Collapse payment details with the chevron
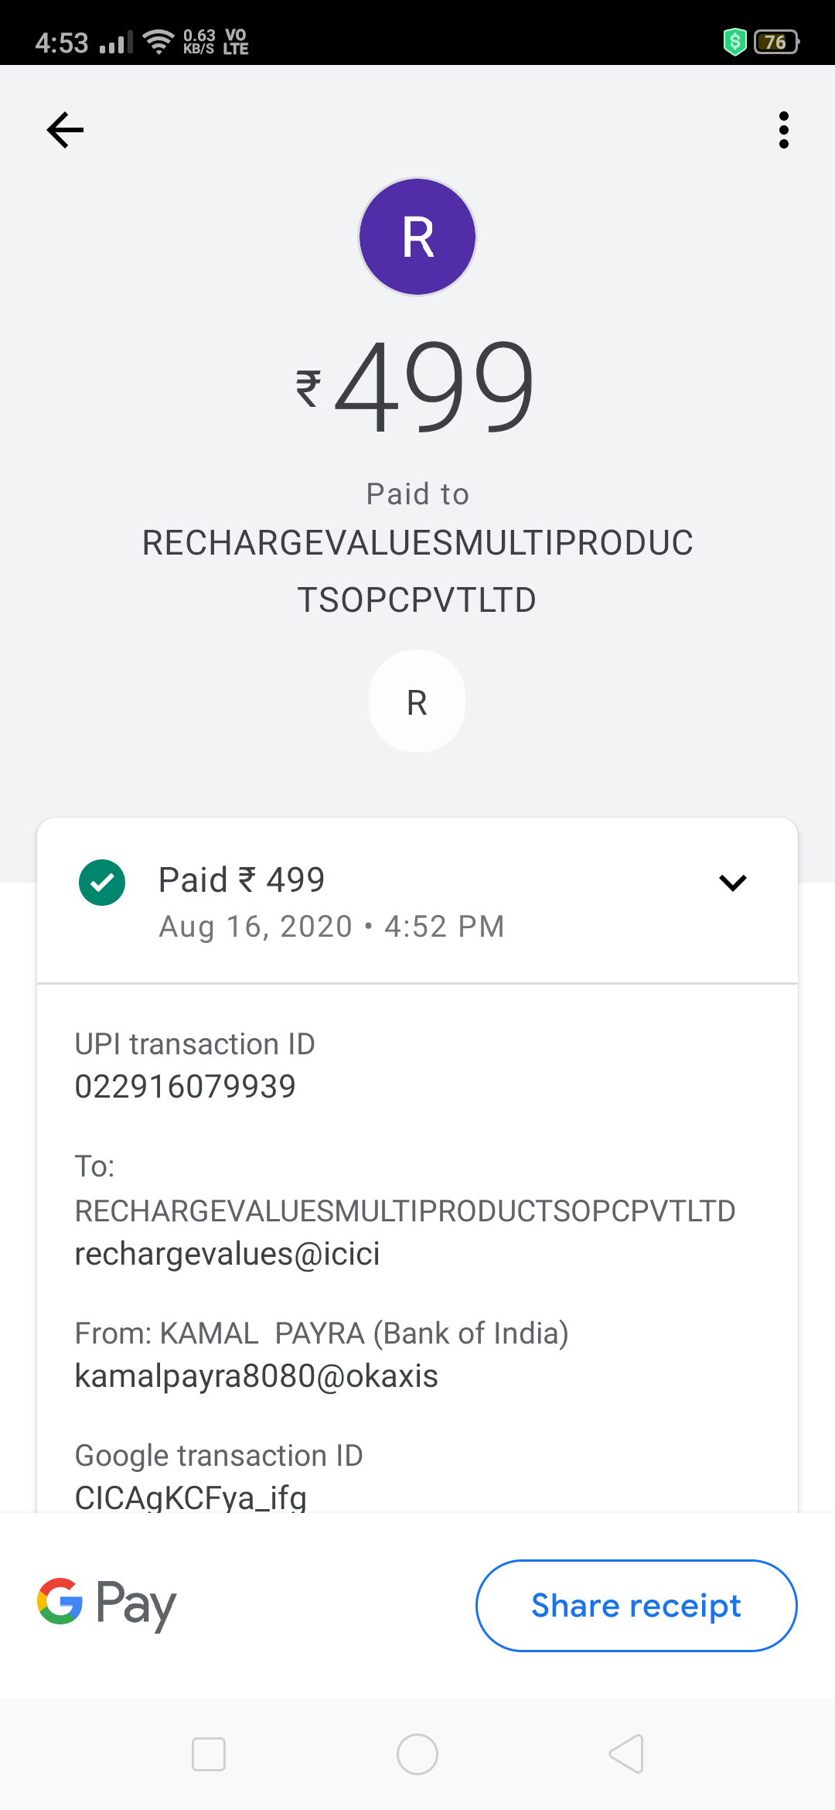This screenshot has width=835, height=1810. pyautogui.click(x=732, y=883)
